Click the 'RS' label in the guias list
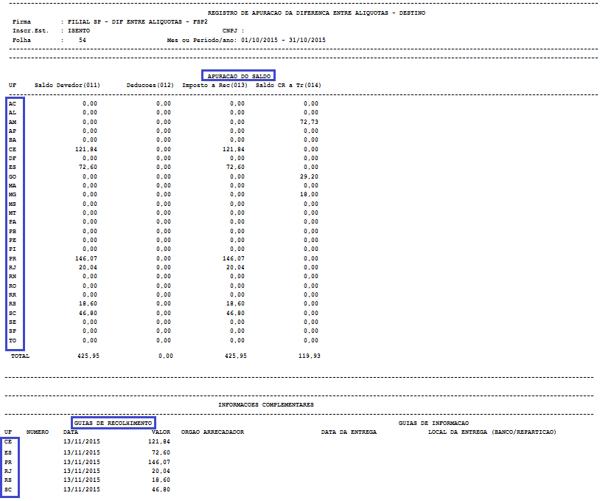The width and height of the screenshot is (600, 501). [x=8, y=480]
